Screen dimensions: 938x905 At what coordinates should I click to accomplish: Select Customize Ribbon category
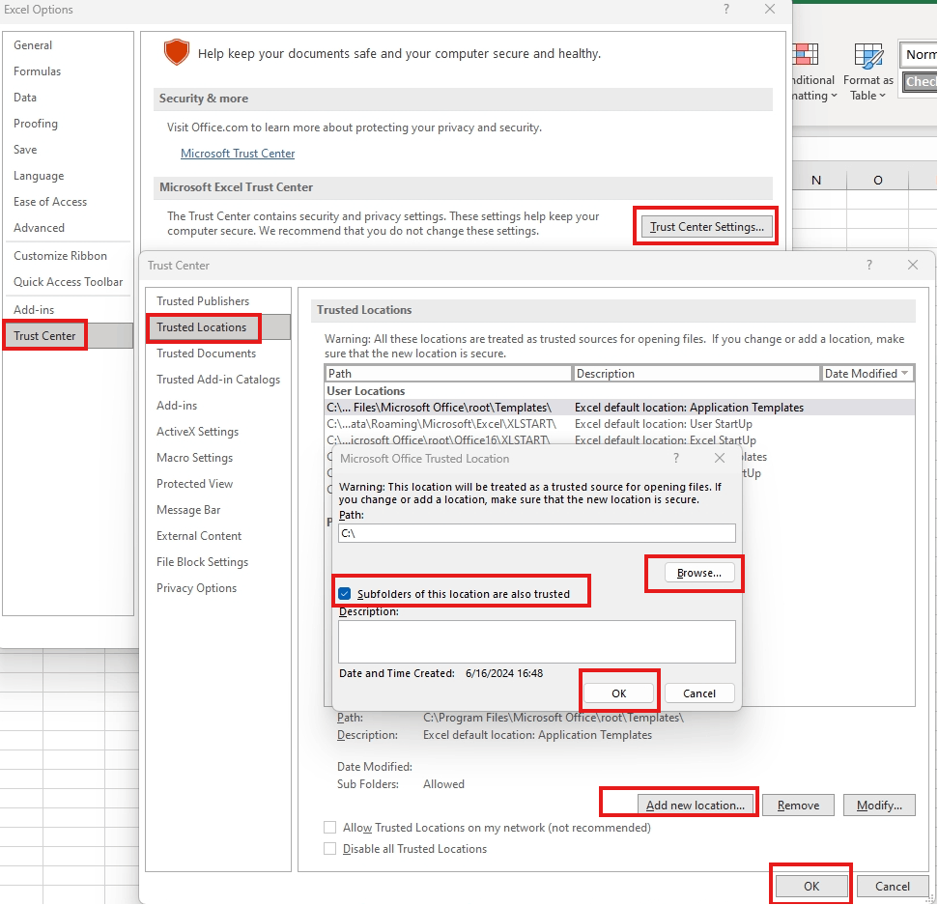61,256
